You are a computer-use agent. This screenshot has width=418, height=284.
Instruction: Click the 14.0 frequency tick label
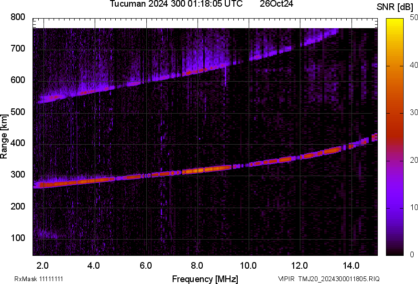tap(351, 265)
